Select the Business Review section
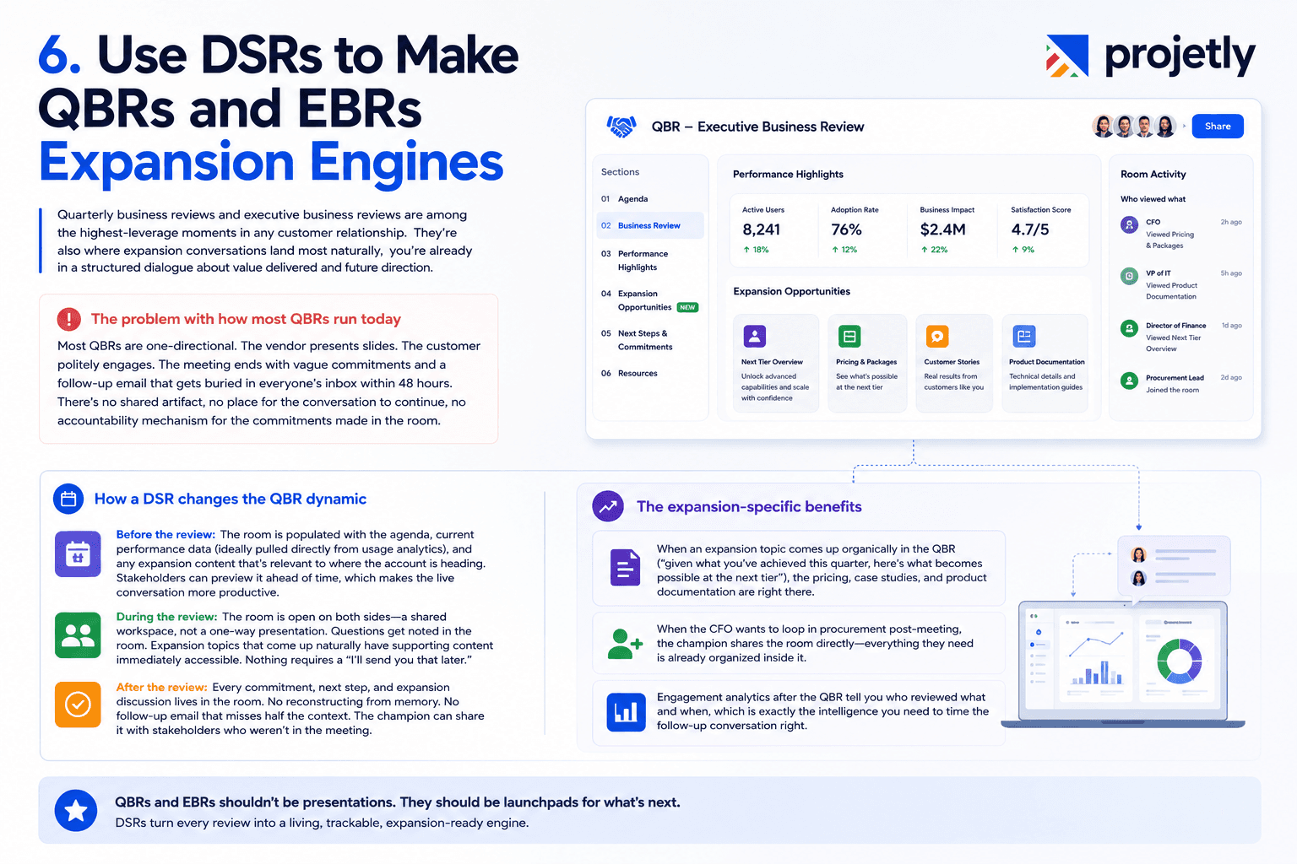Viewport: 1297px width, 864px height. pyautogui.click(x=649, y=225)
